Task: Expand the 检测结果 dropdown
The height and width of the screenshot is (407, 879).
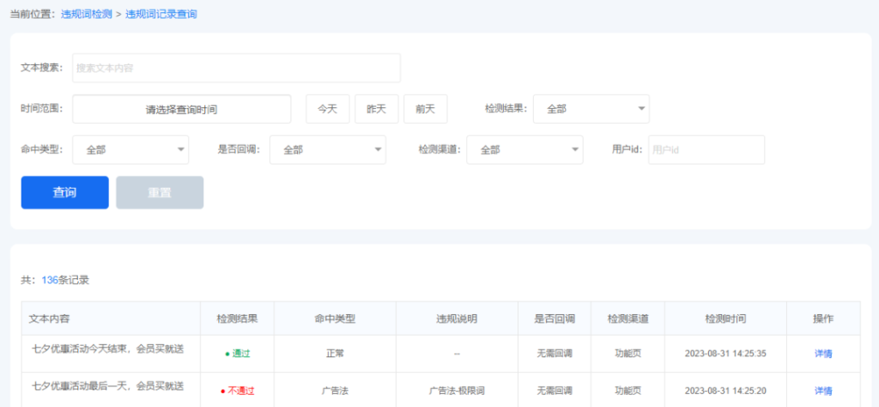Action: pyautogui.click(x=591, y=109)
